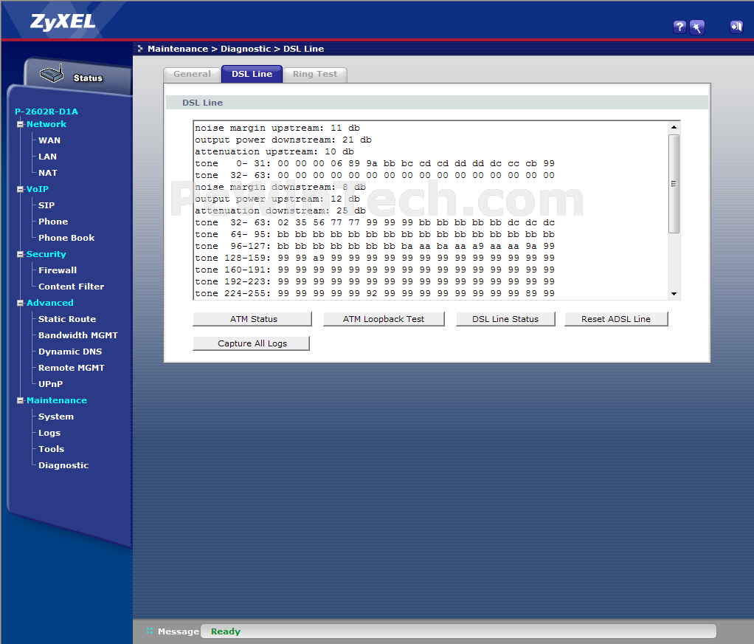The image size is (754, 644).
Task: Click 'output power upstream: 12 db' line
Action: pos(277,199)
